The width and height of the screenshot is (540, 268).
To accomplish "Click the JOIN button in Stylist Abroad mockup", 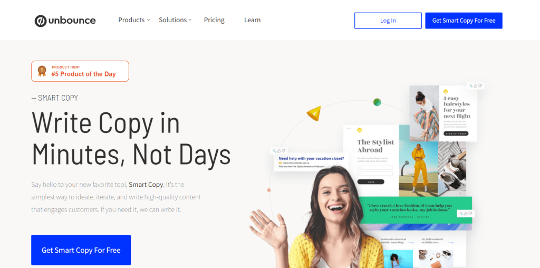I will (x=371, y=182).
